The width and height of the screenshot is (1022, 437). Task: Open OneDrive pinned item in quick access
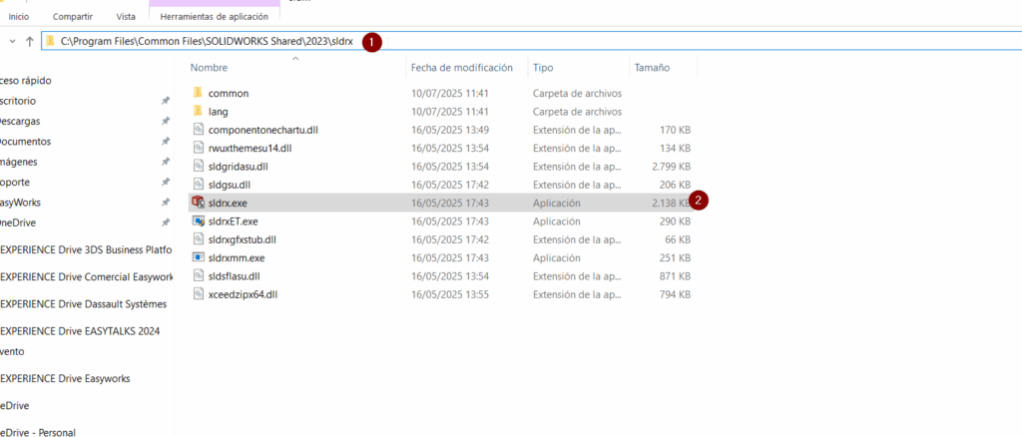[x=18, y=222]
